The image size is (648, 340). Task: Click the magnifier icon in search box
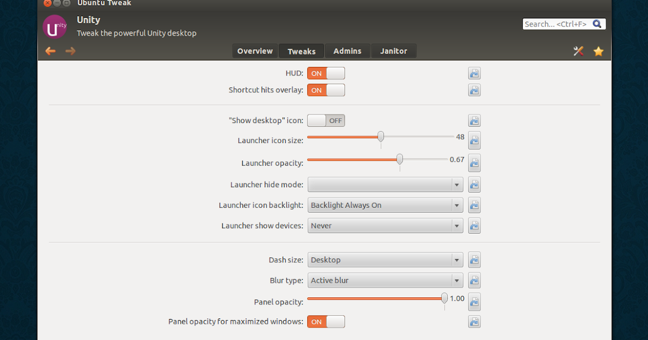(597, 24)
